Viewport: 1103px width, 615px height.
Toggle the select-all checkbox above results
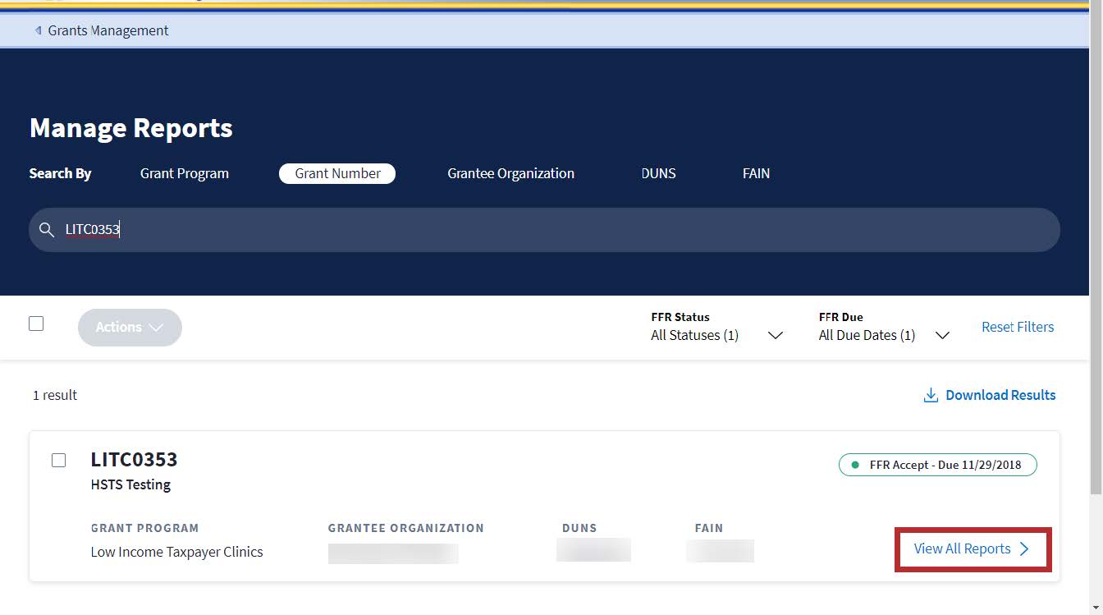coord(36,324)
